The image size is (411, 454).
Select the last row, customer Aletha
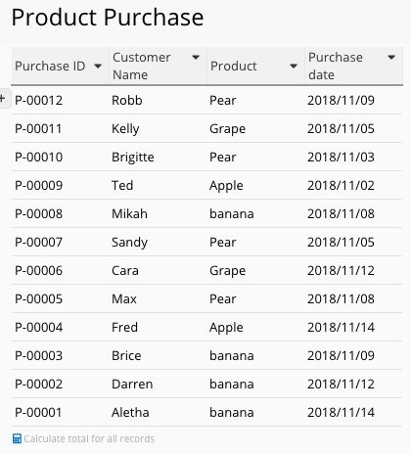pos(206,412)
